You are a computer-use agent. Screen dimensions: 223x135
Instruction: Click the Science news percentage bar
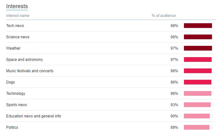pyautogui.click(x=198, y=37)
